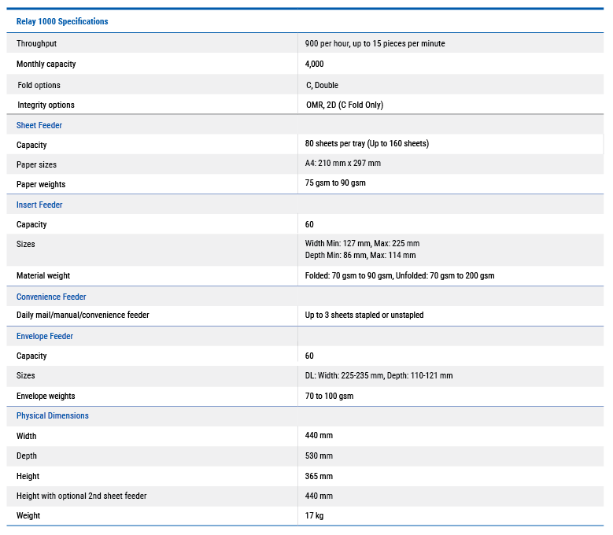Click the Envelope Feeder section heading
This screenshot has width=613, height=535.
pos(45,336)
